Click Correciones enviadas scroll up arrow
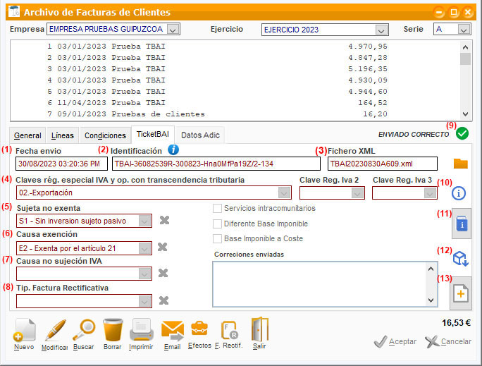 click(x=431, y=269)
